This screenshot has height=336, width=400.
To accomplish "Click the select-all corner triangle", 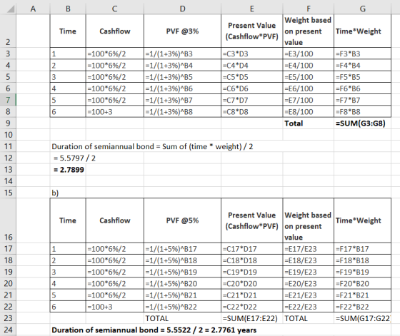I will 10,9.
